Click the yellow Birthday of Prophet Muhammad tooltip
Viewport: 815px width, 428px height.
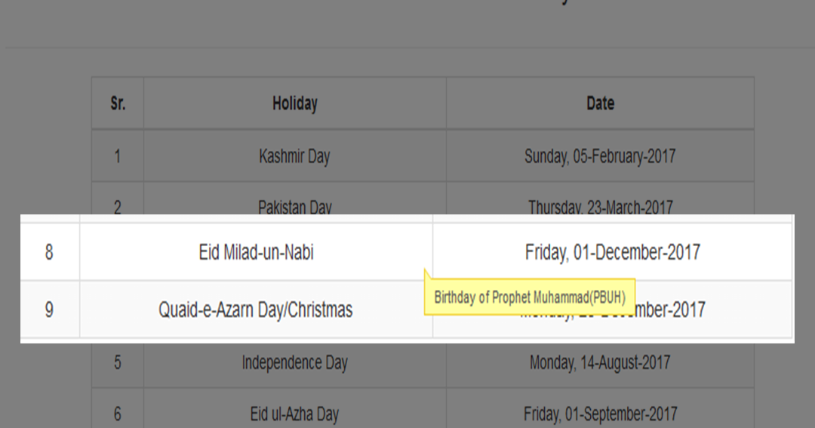point(530,297)
